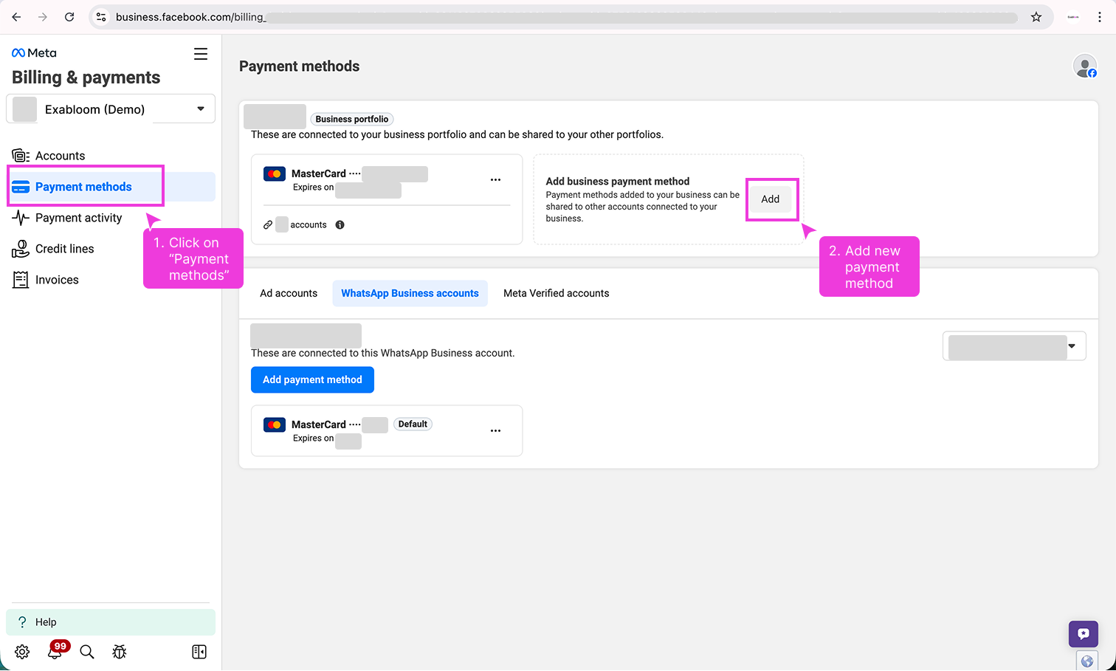1116x671 pixels.
Task: Click the Credit lines hand-coin icon
Action: pyautogui.click(x=21, y=249)
